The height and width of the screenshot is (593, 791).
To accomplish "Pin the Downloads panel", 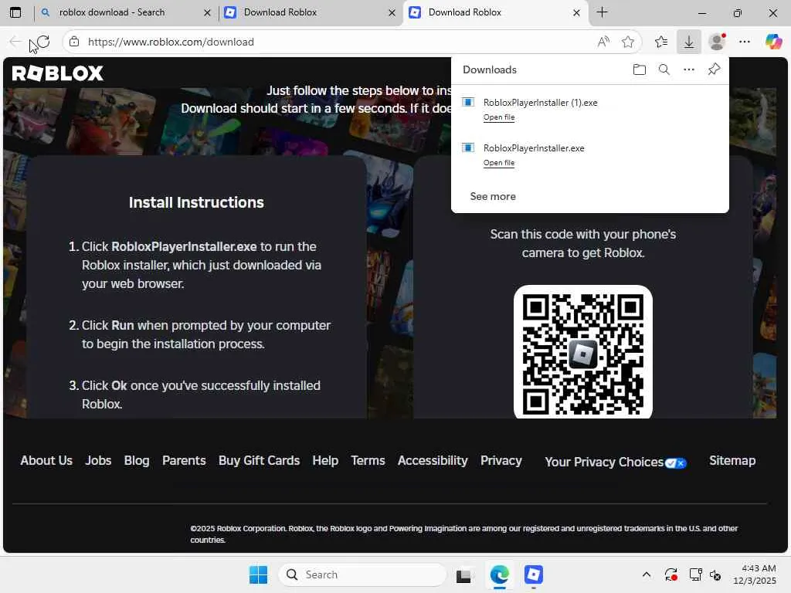I will [714, 69].
